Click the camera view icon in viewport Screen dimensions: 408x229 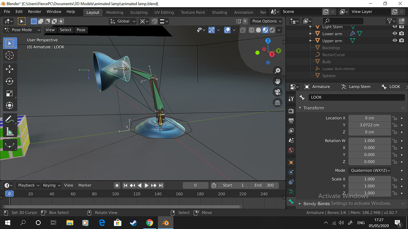tap(277, 92)
